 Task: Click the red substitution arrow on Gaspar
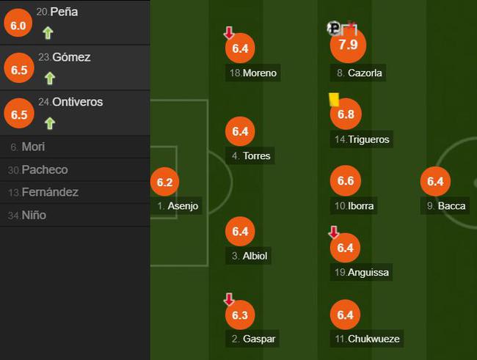229,299
